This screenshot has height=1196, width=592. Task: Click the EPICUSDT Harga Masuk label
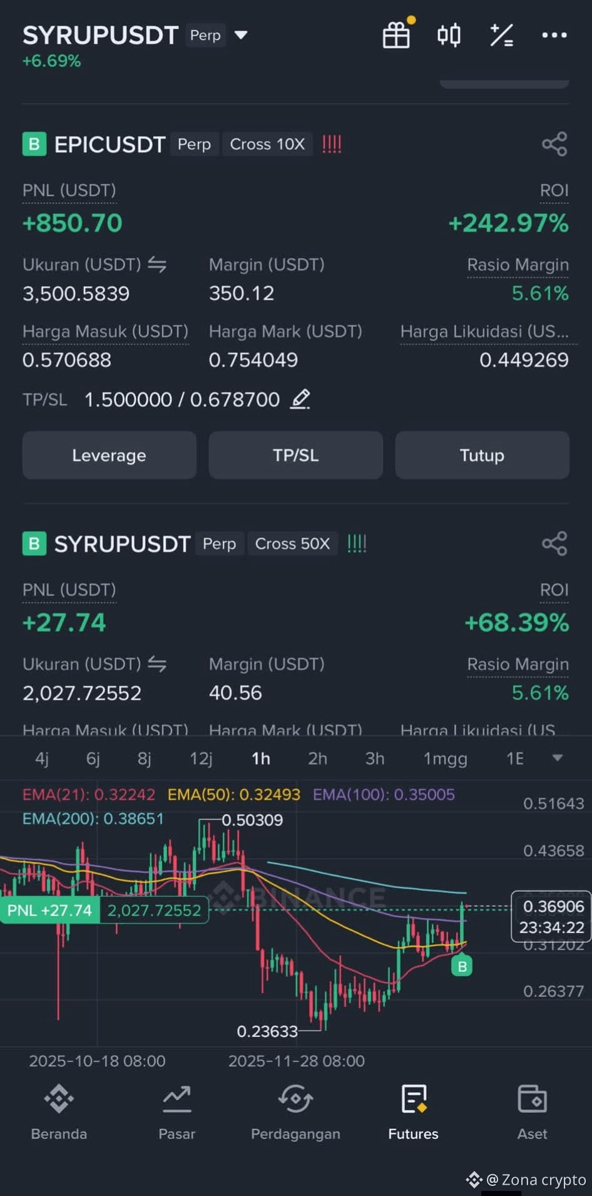[x=105, y=331]
